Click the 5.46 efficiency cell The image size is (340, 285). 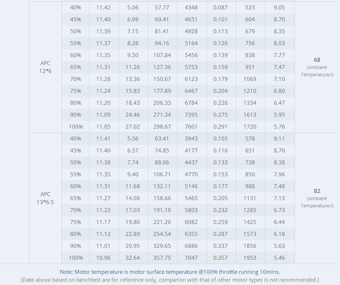pyautogui.click(x=279, y=258)
